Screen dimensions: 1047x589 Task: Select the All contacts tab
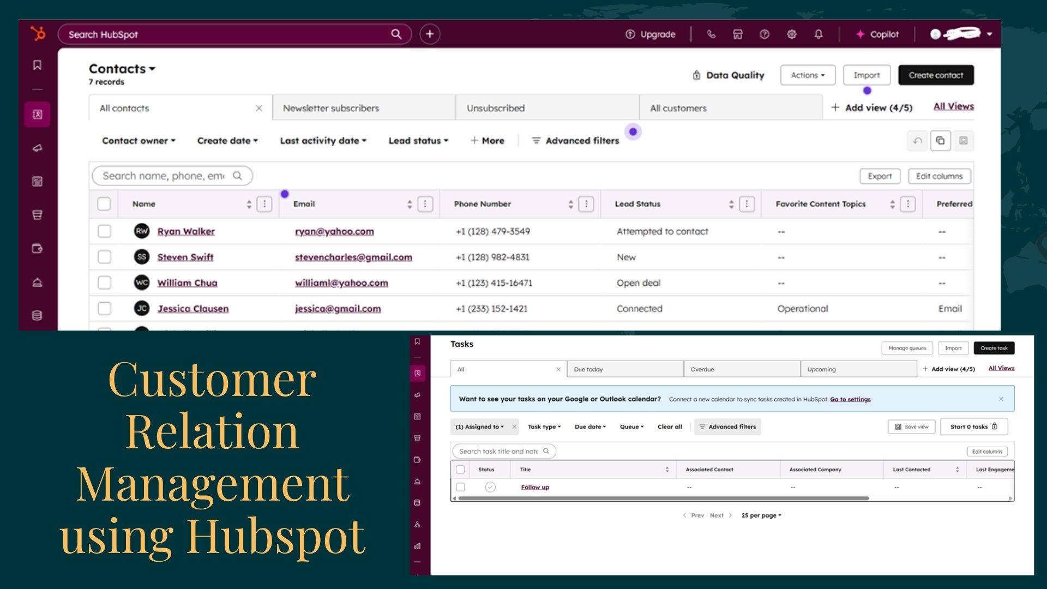click(180, 108)
